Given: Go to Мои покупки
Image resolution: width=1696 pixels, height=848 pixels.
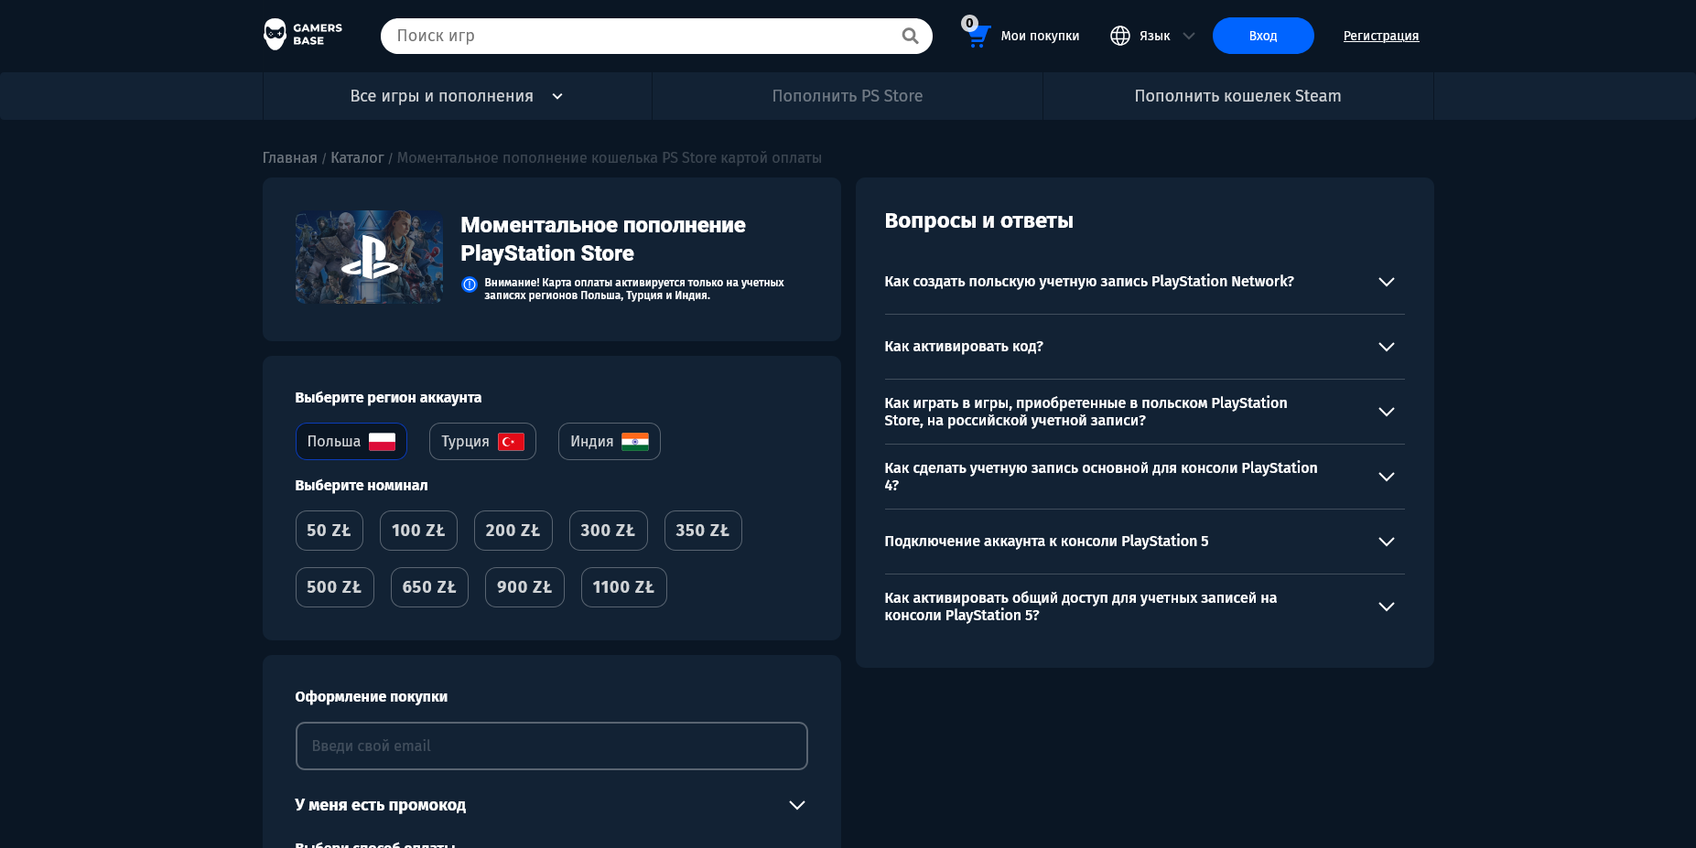Looking at the screenshot, I should [1040, 36].
